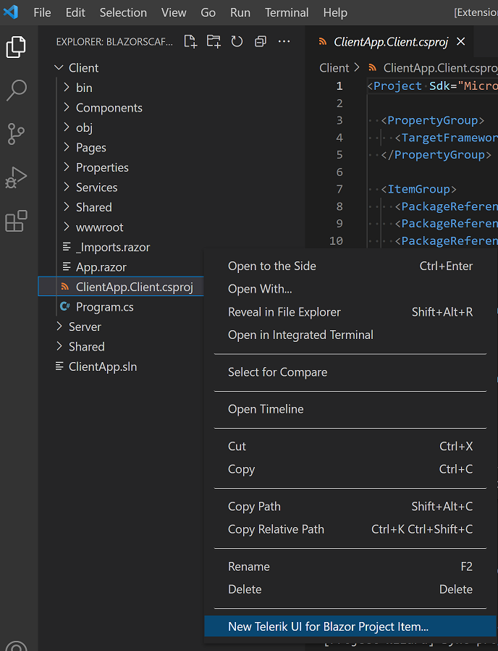Choose New Telerik UI for Blazor Project Item
The width and height of the screenshot is (498, 651).
coord(350,626)
